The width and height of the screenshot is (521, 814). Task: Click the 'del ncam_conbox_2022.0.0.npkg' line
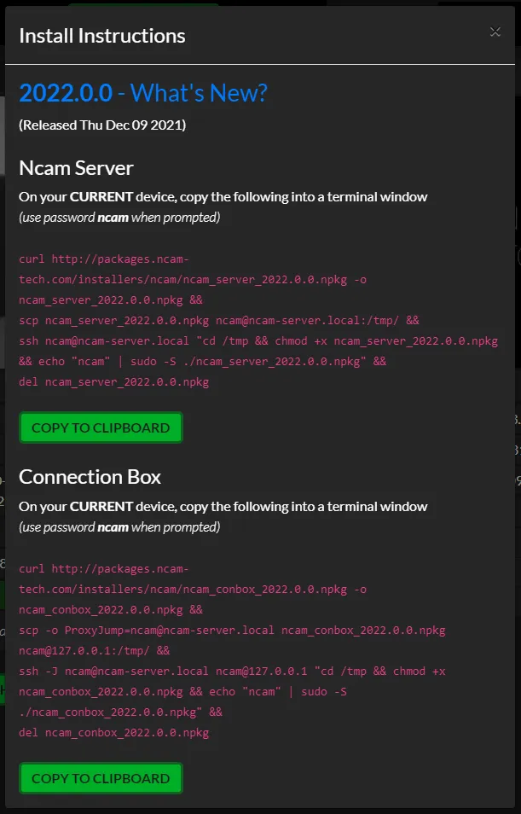(x=114, y=733)
